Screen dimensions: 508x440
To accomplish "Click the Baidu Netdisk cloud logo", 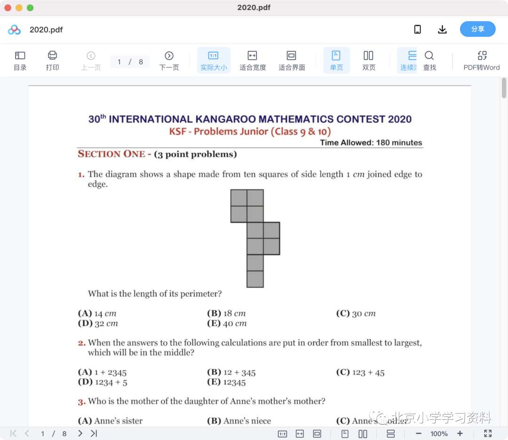I will tap(14, 30).
